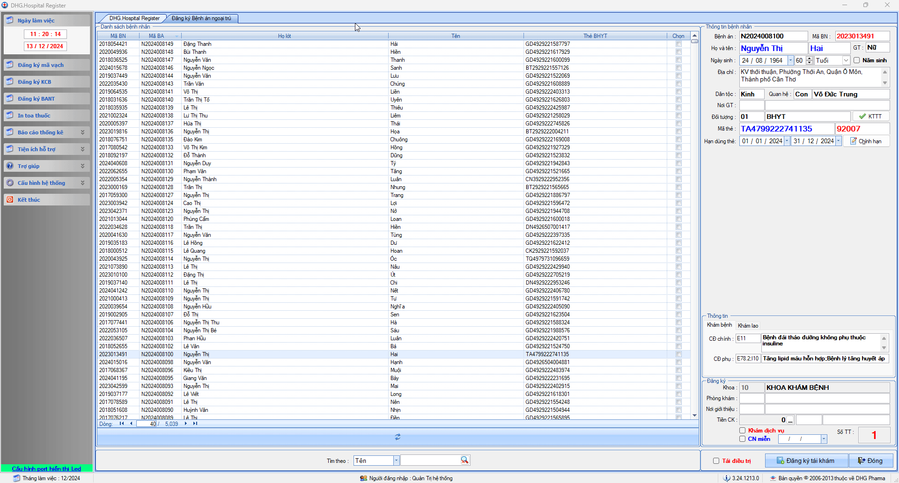Image resolution: width=899 pixels, height=483 pixels.
Task: Go to last record in navigator
Action: (x=195, y=424)
